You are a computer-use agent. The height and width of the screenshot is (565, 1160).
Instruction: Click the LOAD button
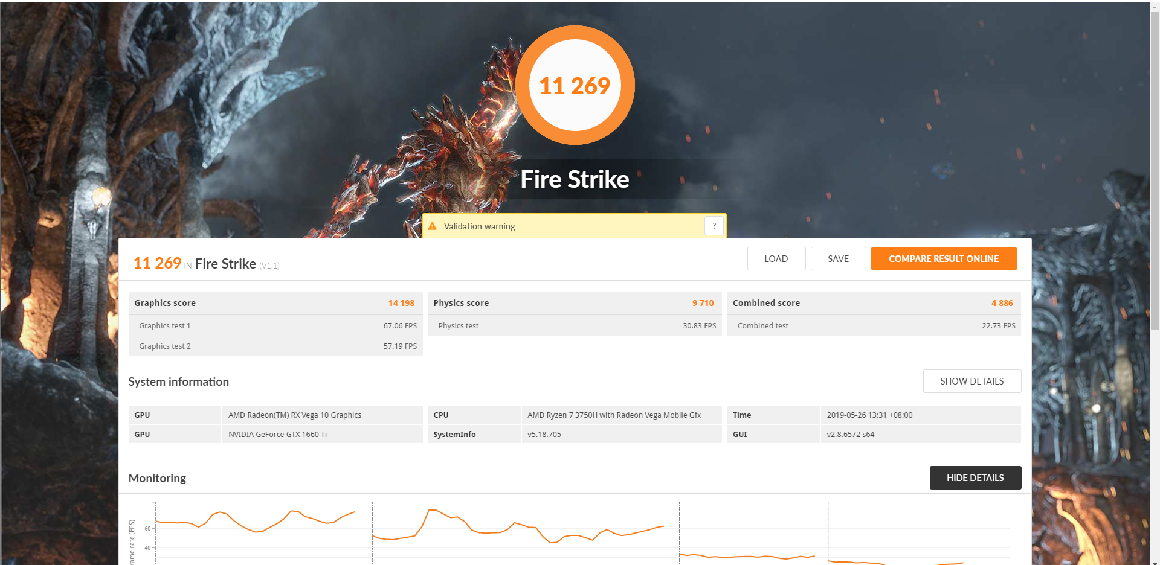point(776,258)
